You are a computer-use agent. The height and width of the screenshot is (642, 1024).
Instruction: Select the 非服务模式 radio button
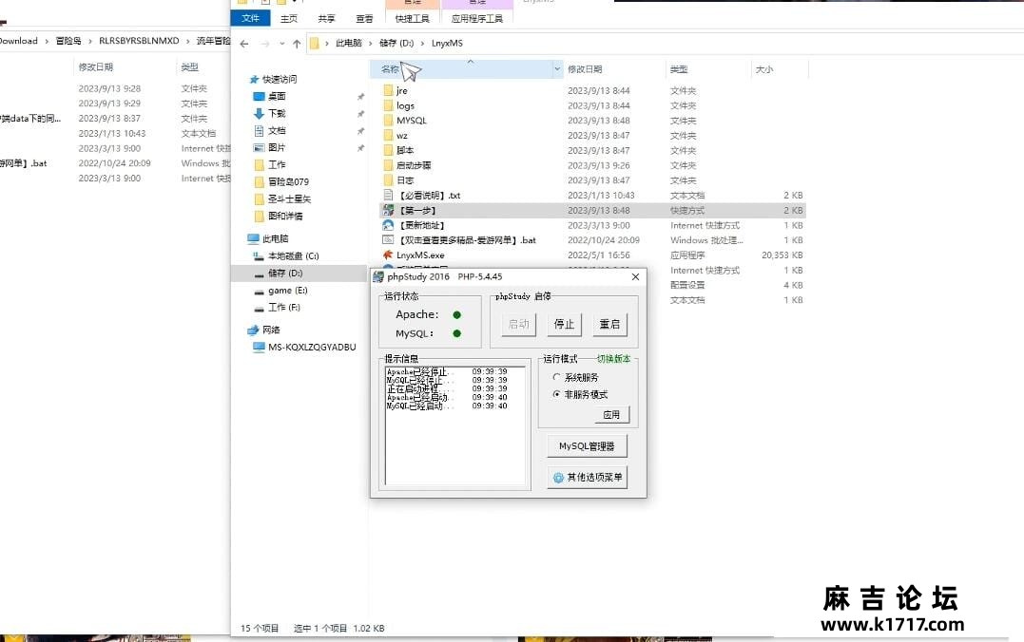[x=556, y=394]
